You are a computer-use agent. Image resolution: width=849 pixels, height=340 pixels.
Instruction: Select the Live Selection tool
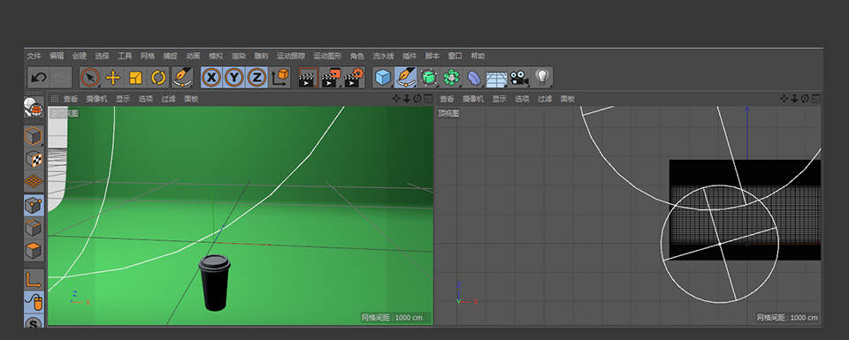tap(90, 78)
